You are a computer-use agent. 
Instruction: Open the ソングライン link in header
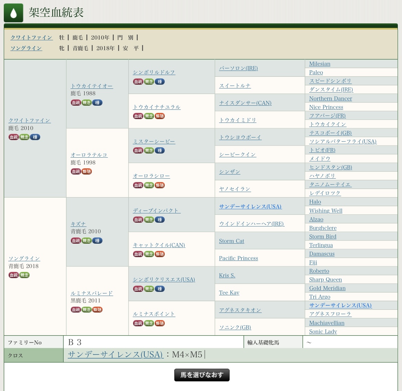point(26,48)
